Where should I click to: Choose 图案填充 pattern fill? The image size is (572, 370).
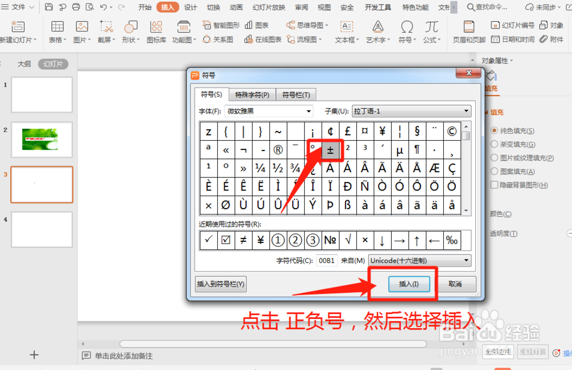[512, 171]
